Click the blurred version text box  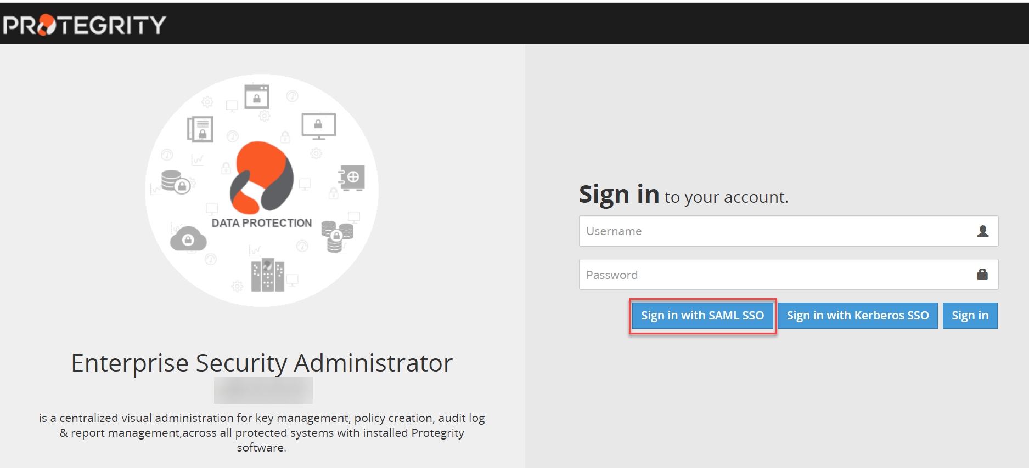(263, 390)
